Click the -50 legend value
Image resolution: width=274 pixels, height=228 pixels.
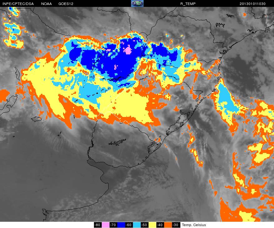(144, 225)
